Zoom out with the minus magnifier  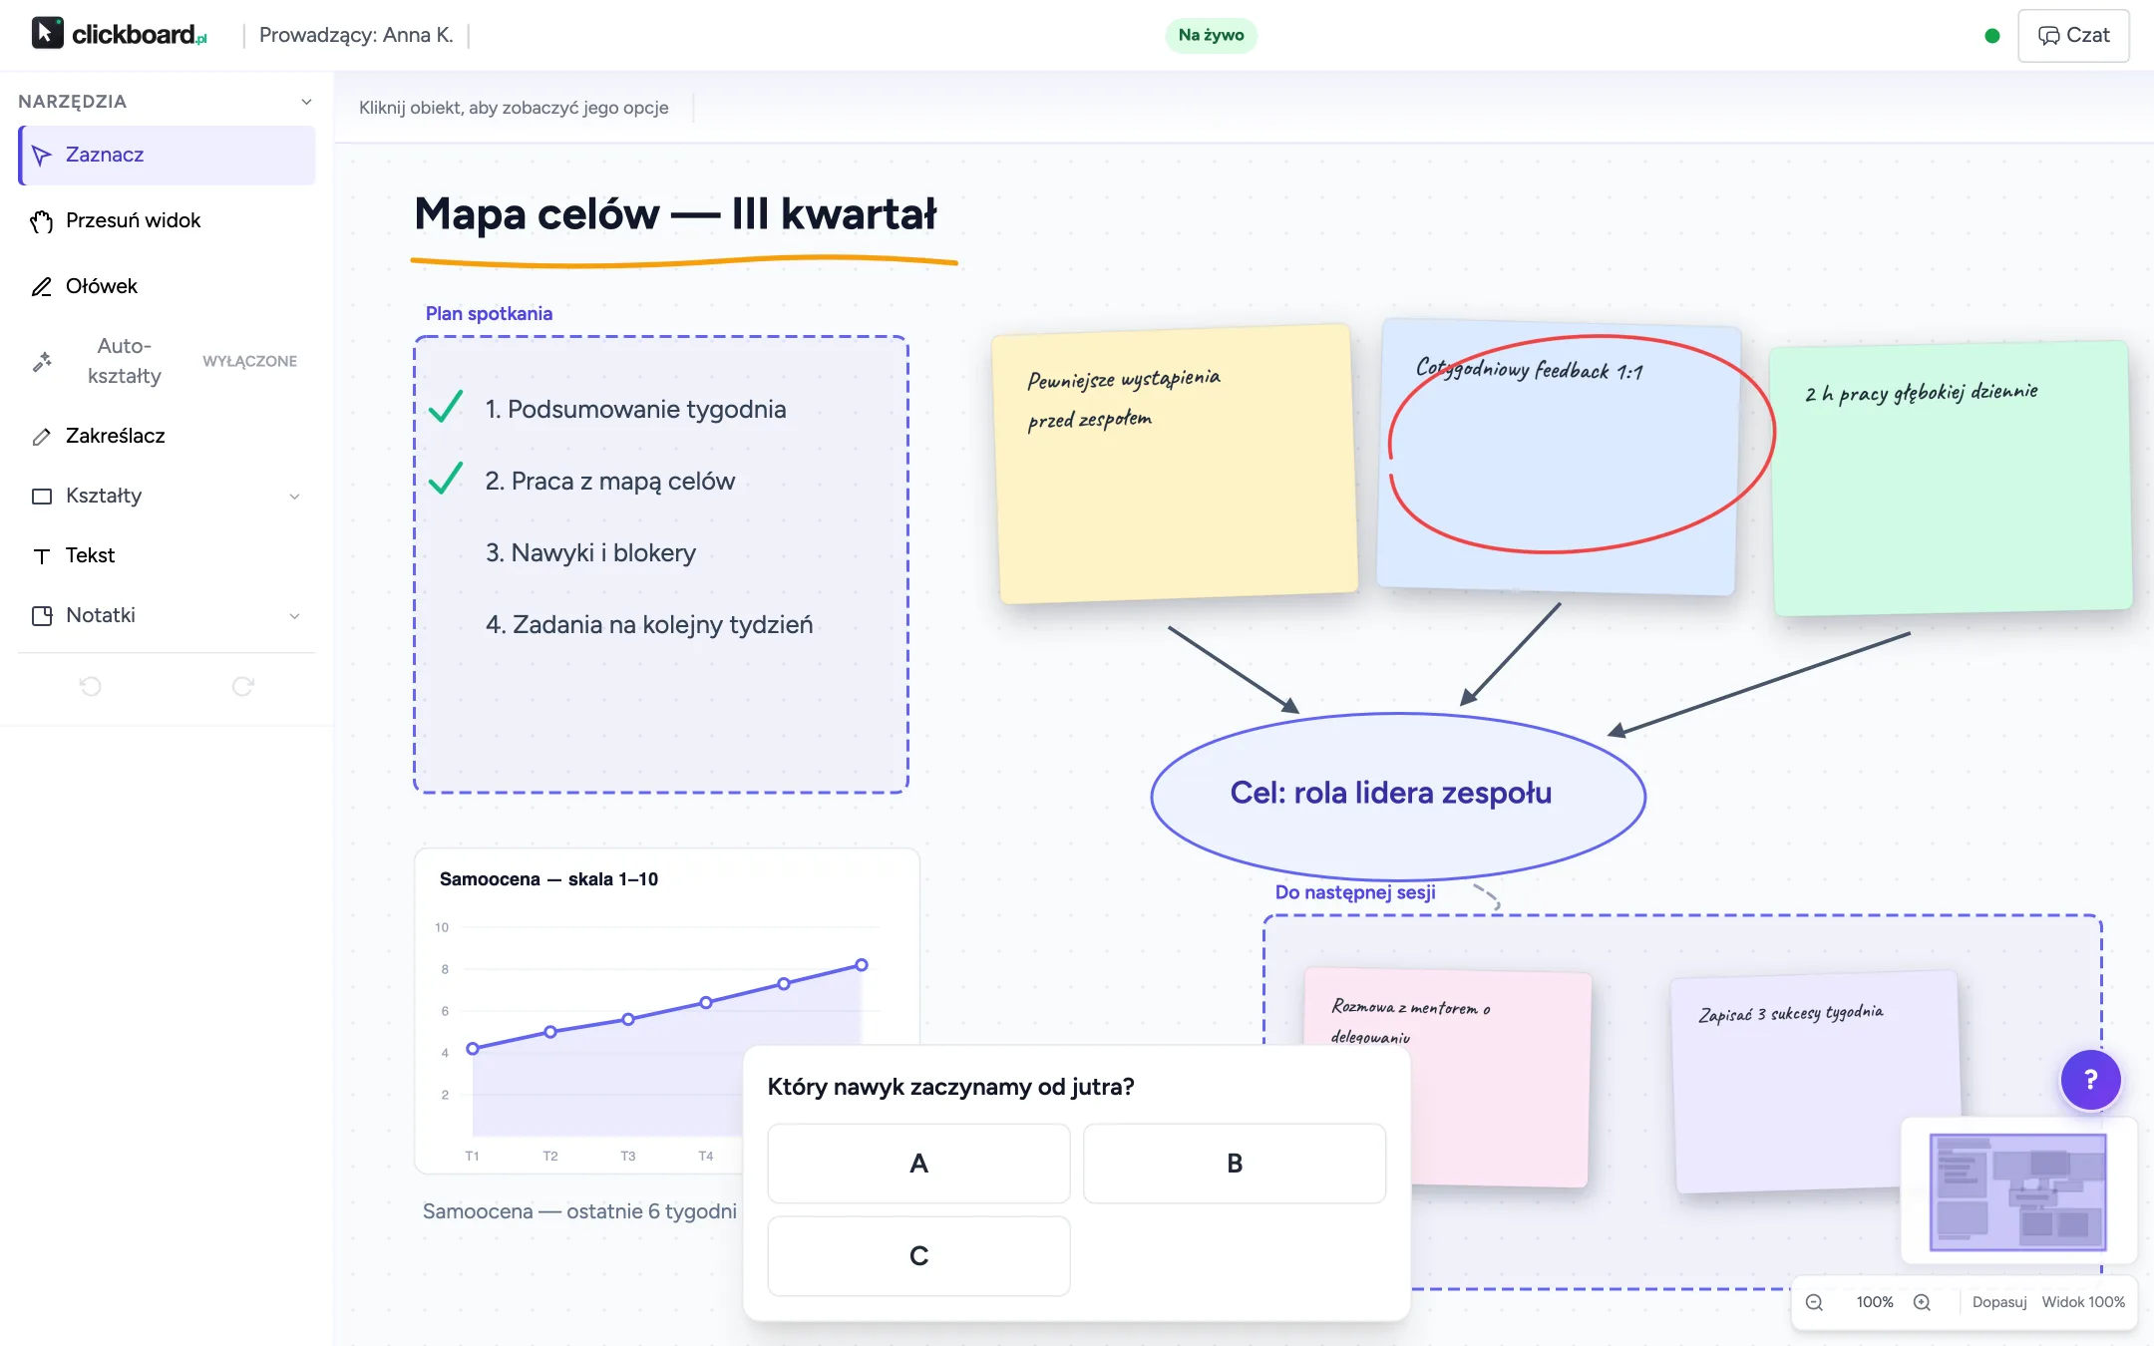tap(1814, 1302)
